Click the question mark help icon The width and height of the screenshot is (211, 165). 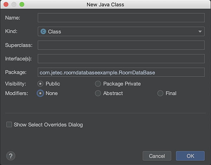click(x=11, y=156)
